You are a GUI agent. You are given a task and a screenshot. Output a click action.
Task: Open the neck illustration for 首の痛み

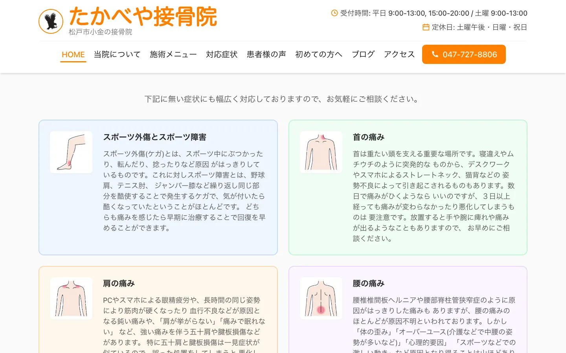[321, 152]
